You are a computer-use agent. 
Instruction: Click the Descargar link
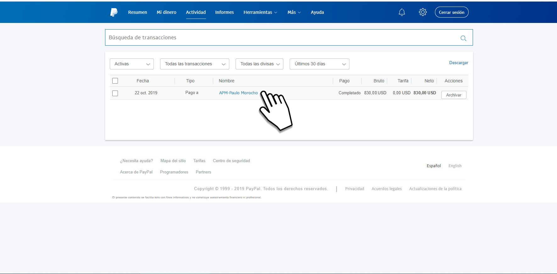click(x=459, y=63)
